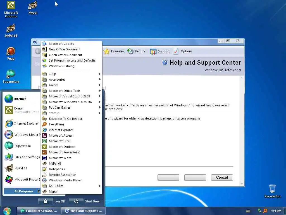Viewport: 286px width, 215px height.
Task: Select New Office Document
Action: coord(71,49)
